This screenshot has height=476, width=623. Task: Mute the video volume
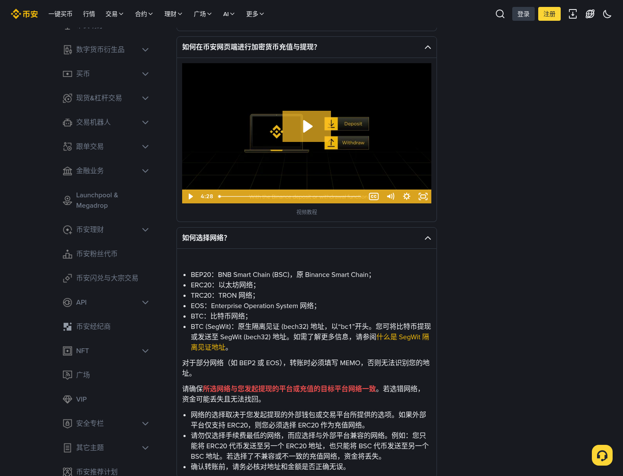pos(391,196)
